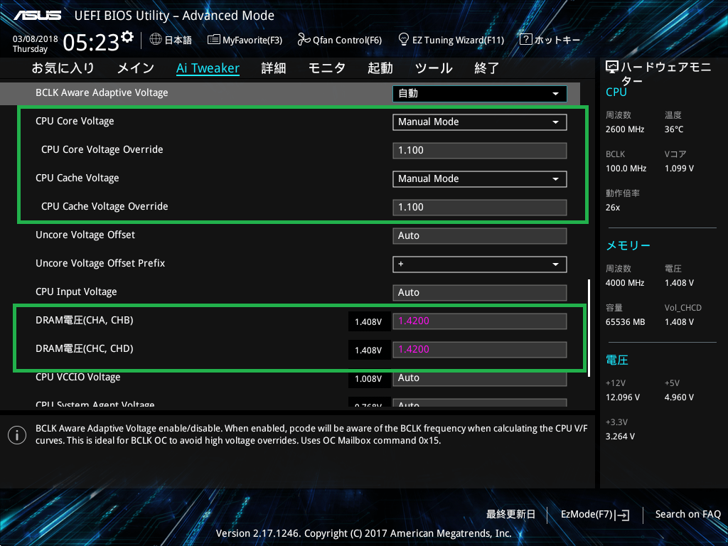
Task: Click the 03/08/2018 date text
Action: [x=36, y=39]
